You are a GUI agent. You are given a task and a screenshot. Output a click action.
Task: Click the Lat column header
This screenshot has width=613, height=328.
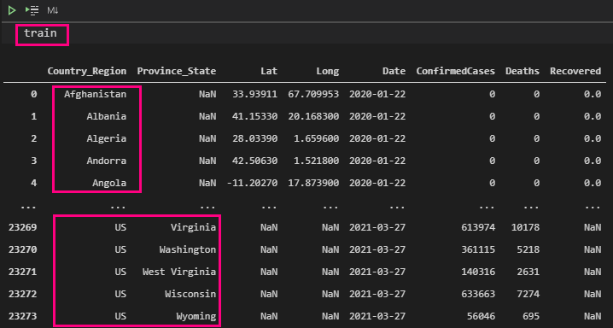(269, 71)
